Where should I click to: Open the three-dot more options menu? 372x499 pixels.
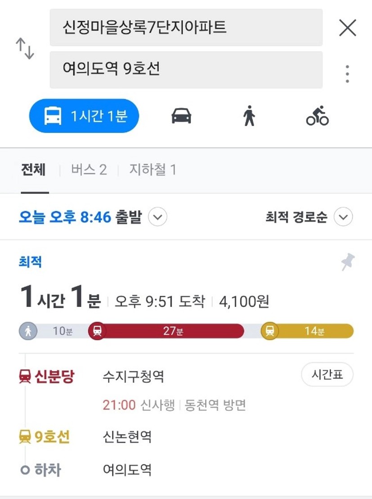pyautogui.click(x=347, y=74)
